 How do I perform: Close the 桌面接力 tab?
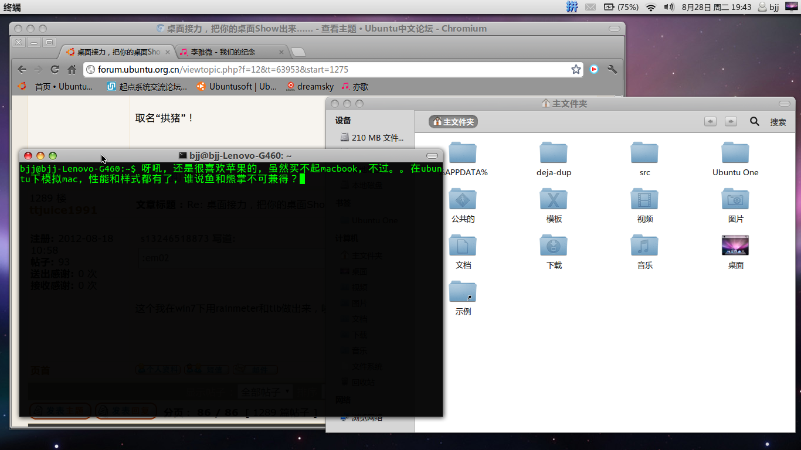[167, 52]
